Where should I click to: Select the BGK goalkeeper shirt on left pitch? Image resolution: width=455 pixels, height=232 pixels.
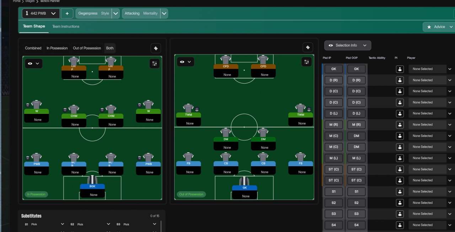click(x=92, y=179)
